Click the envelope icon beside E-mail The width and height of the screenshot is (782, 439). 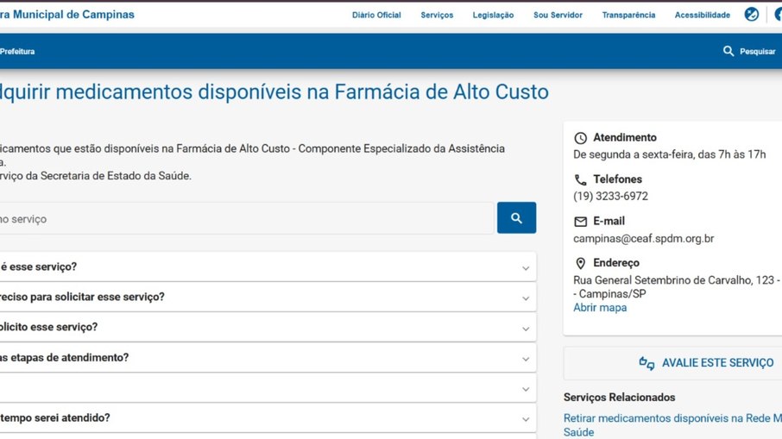tap(580, 222)
